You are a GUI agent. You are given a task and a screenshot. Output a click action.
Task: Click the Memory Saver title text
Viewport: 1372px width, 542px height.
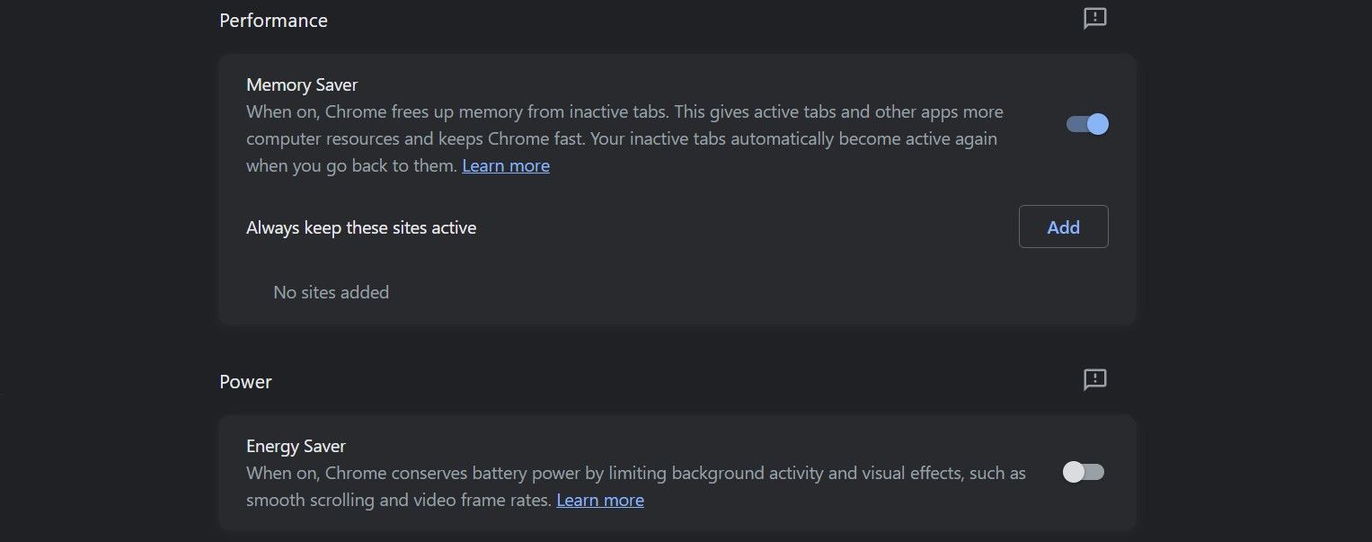[301, 84]
